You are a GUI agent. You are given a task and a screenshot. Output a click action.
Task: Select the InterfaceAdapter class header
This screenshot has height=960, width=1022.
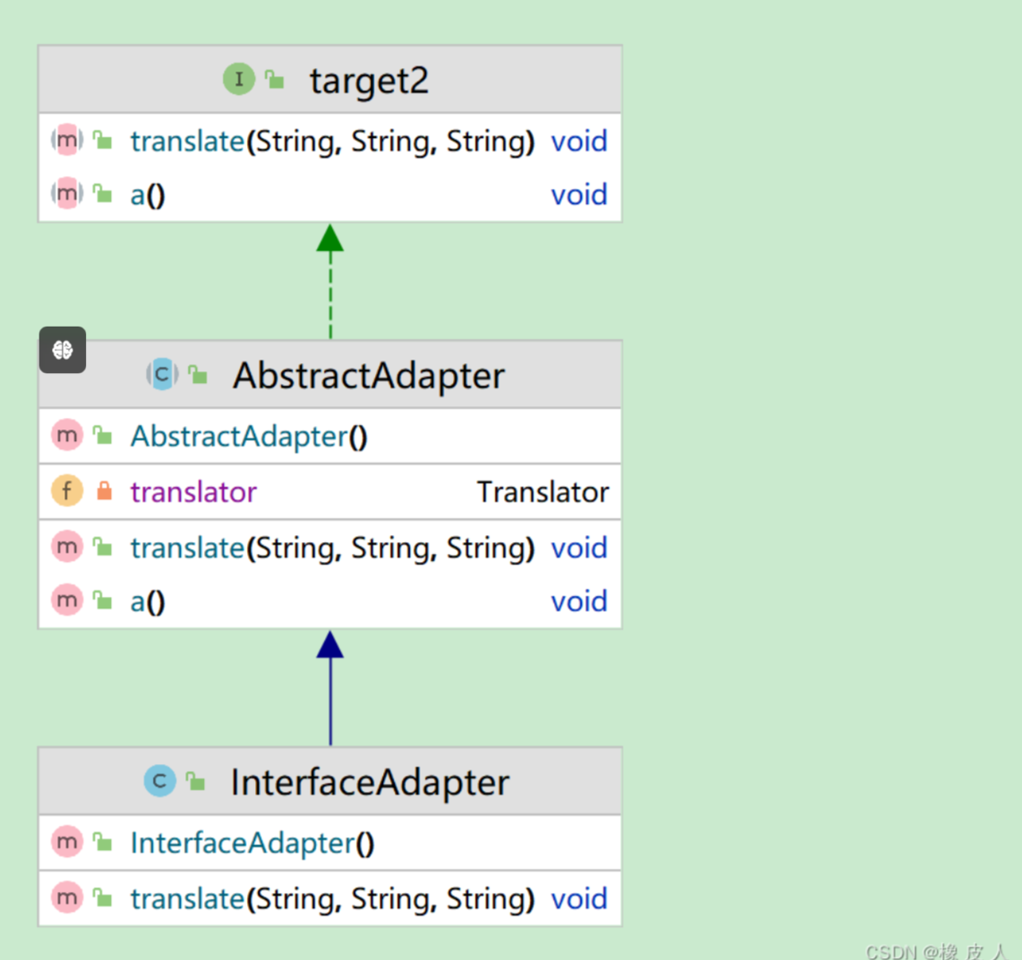coord(369,782)
